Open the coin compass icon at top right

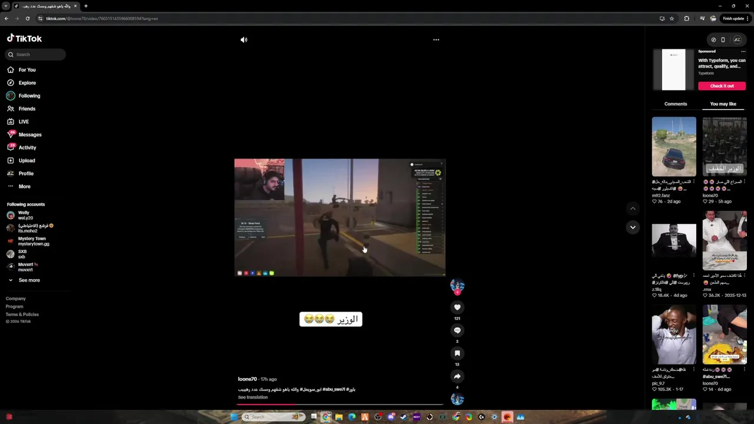tap(713, 40)
